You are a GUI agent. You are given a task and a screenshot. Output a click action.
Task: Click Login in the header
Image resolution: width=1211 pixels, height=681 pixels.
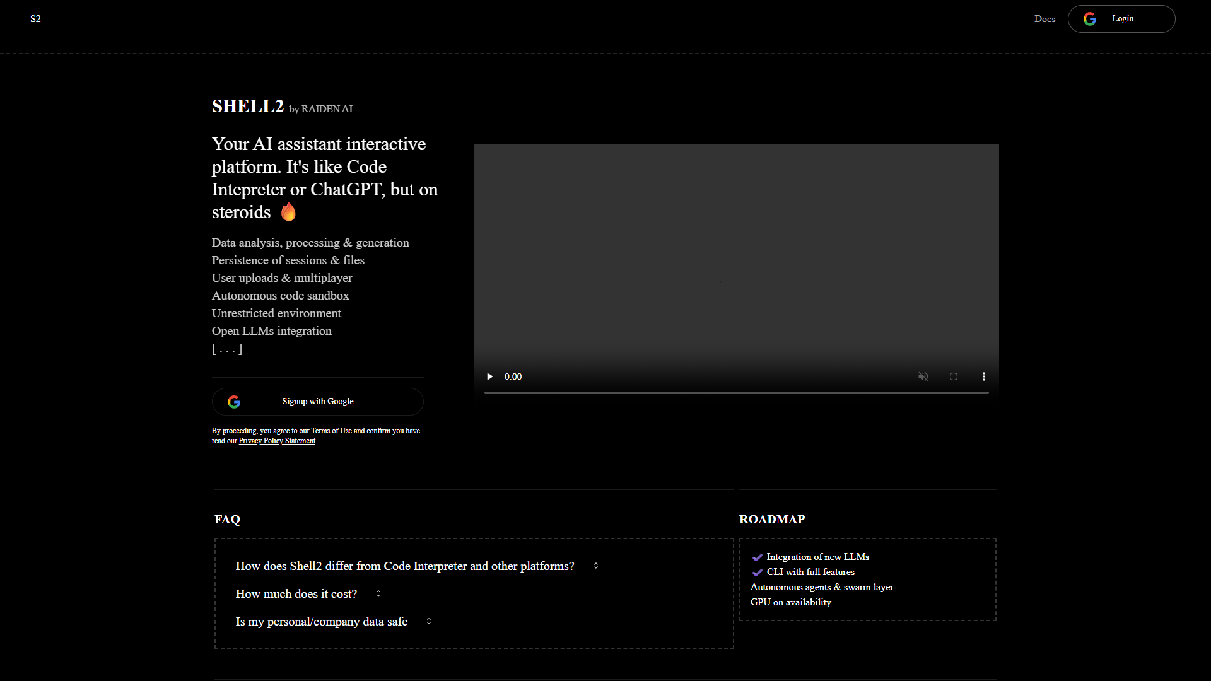point(1121,19)
